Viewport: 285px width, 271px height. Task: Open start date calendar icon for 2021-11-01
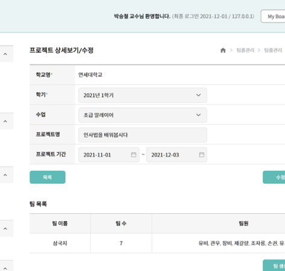pyautogui.click(x=134, y=155)
